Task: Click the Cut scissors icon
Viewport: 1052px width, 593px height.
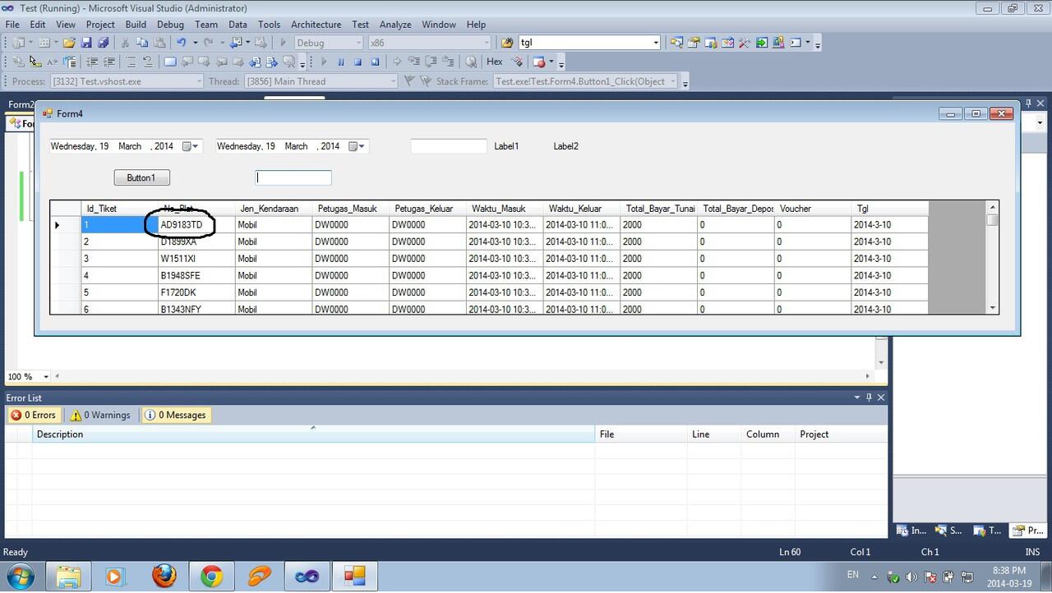Action: 125,43
